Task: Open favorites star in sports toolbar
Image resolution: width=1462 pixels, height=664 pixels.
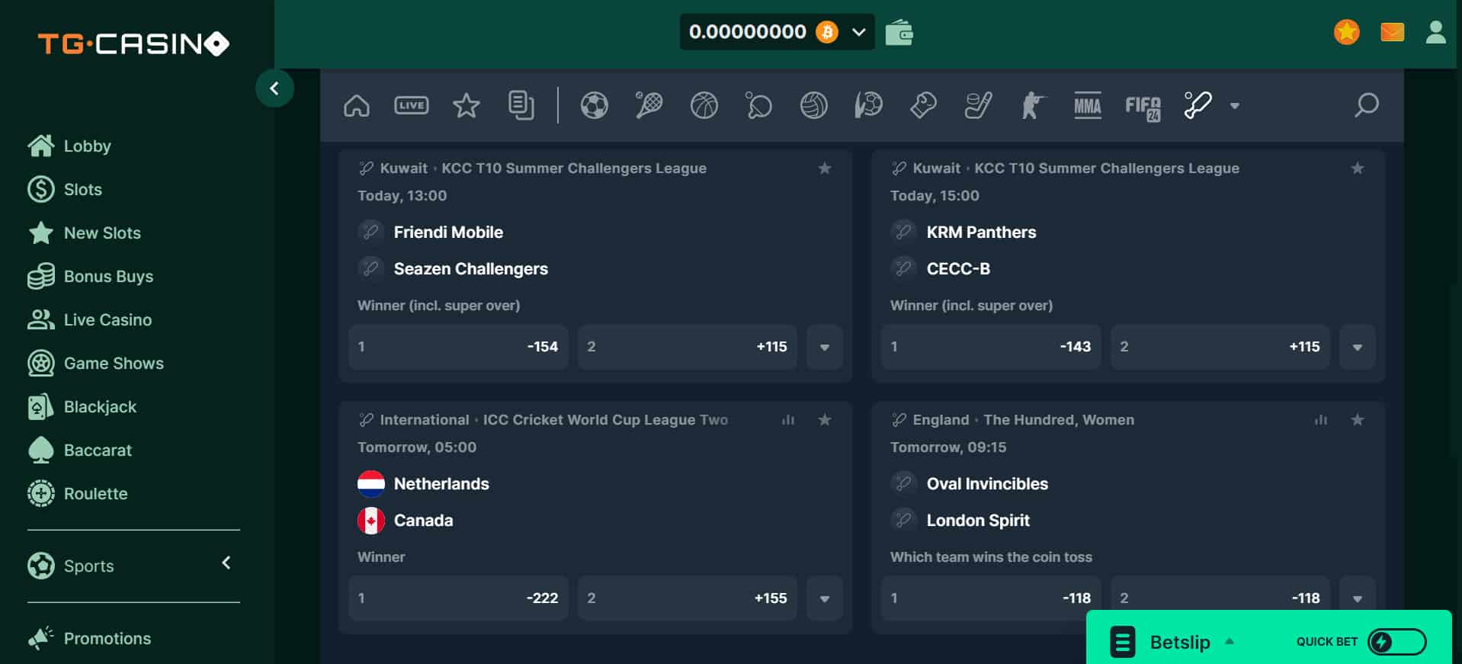Action: [466, 105]
